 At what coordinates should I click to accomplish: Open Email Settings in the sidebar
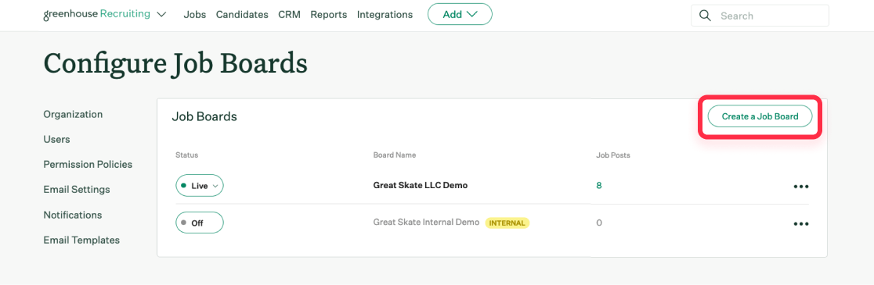point(77,190)
